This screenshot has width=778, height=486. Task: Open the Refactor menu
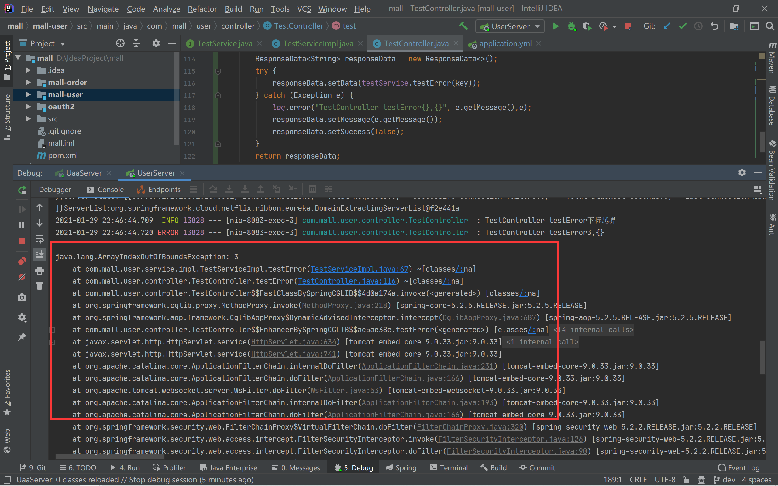pyautogui.click(x=202, y=9)
